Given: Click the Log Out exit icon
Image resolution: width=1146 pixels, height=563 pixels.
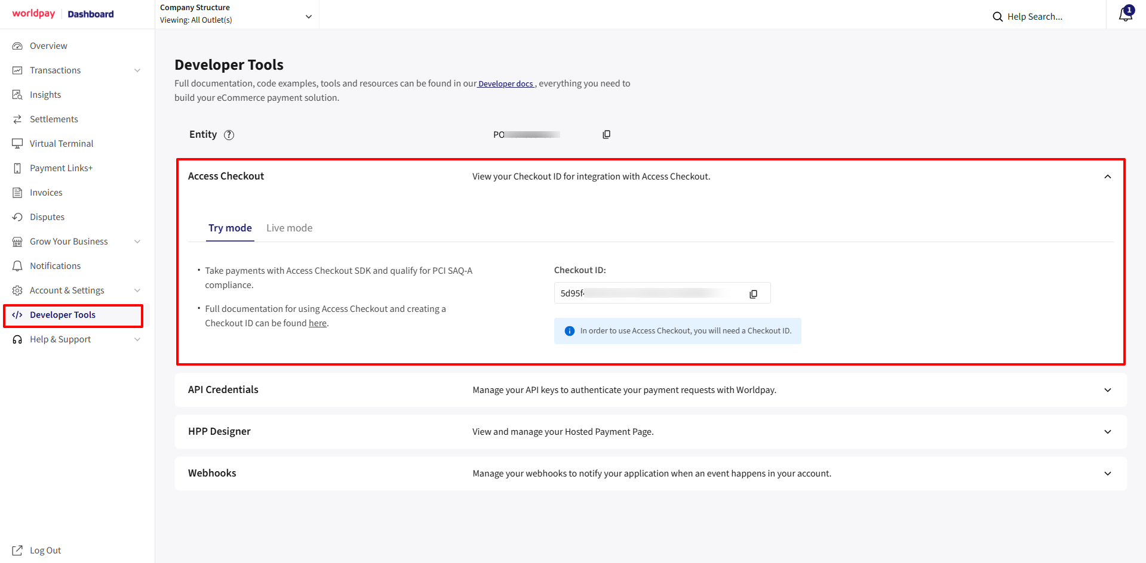Looking at the screenshot, I should [x=17, y=550].
